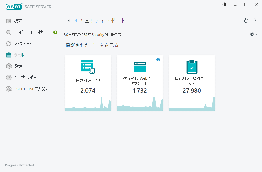Image resolution: width=262 pixels, height=172 pixels.
Task: Open 保護されたデータを見る
Action: coord(91,45)
